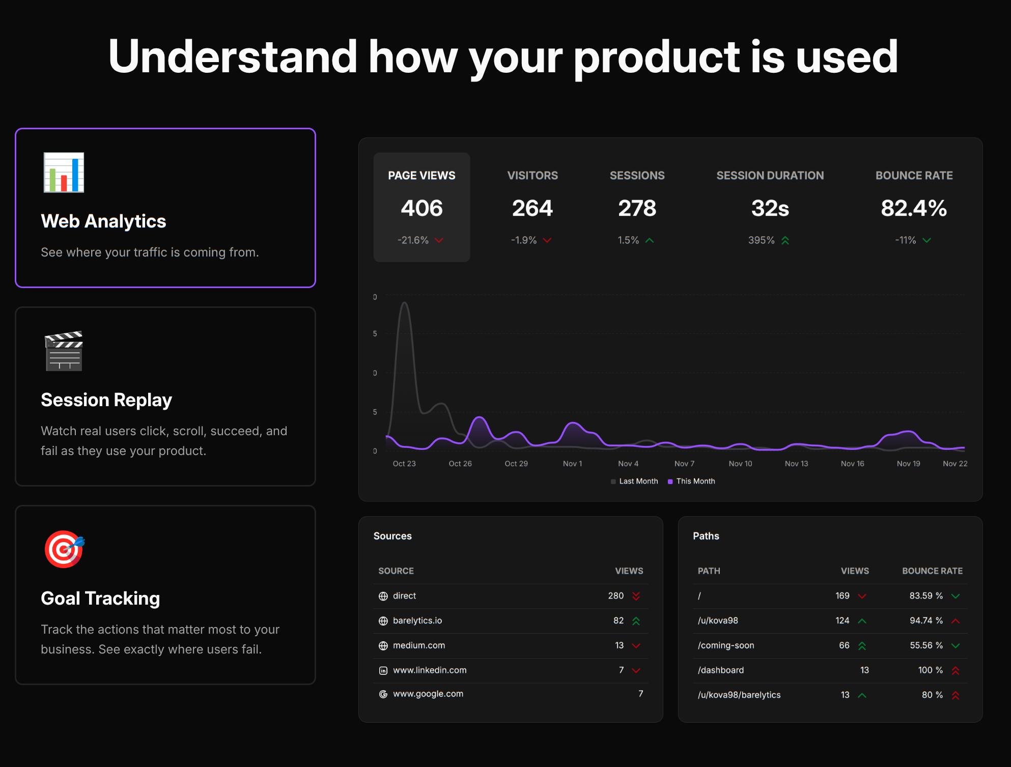Open the Goal Tracking feature card
The image size is (1011, 767).
point(165,595)
